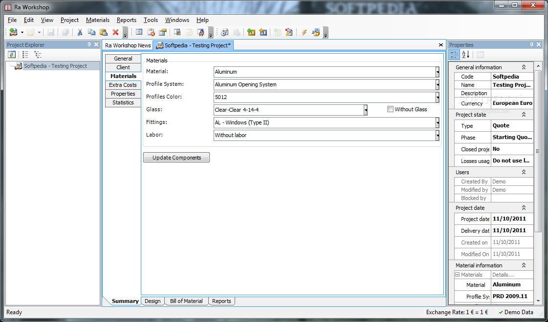Click the green refresh icon in Project Explorer
This screenshot has height=322, width=548.
12,55
